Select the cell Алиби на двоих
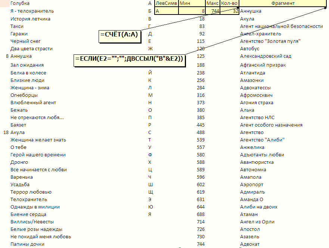Viewport: 329px width, 248px height. [x=259, y=207]
